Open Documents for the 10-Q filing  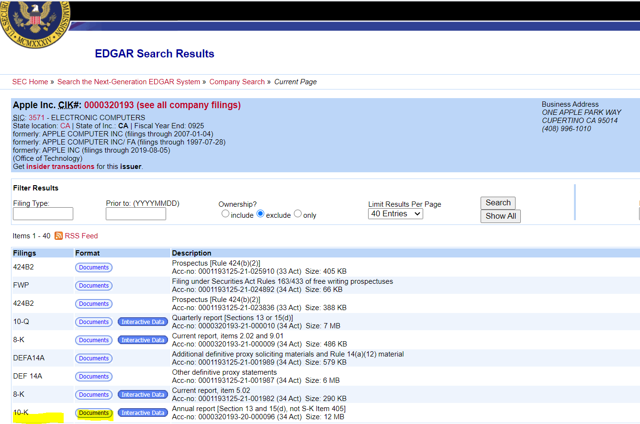click(94, 322)
